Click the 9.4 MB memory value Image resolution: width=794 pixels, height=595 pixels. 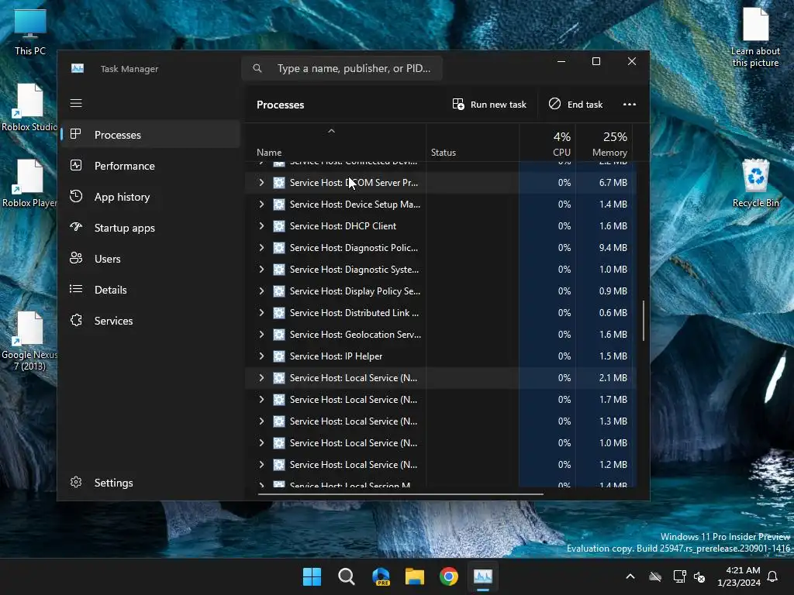coord(613,248)
